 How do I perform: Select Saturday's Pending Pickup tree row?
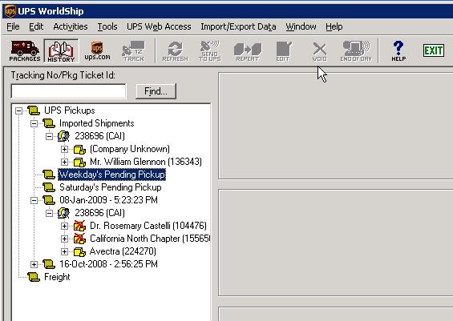(111, 187)
